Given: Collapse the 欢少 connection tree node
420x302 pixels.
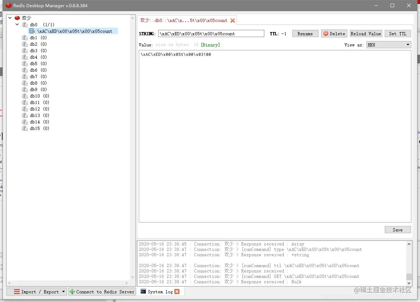Looking at the screenshot, I should coord(10,18).
